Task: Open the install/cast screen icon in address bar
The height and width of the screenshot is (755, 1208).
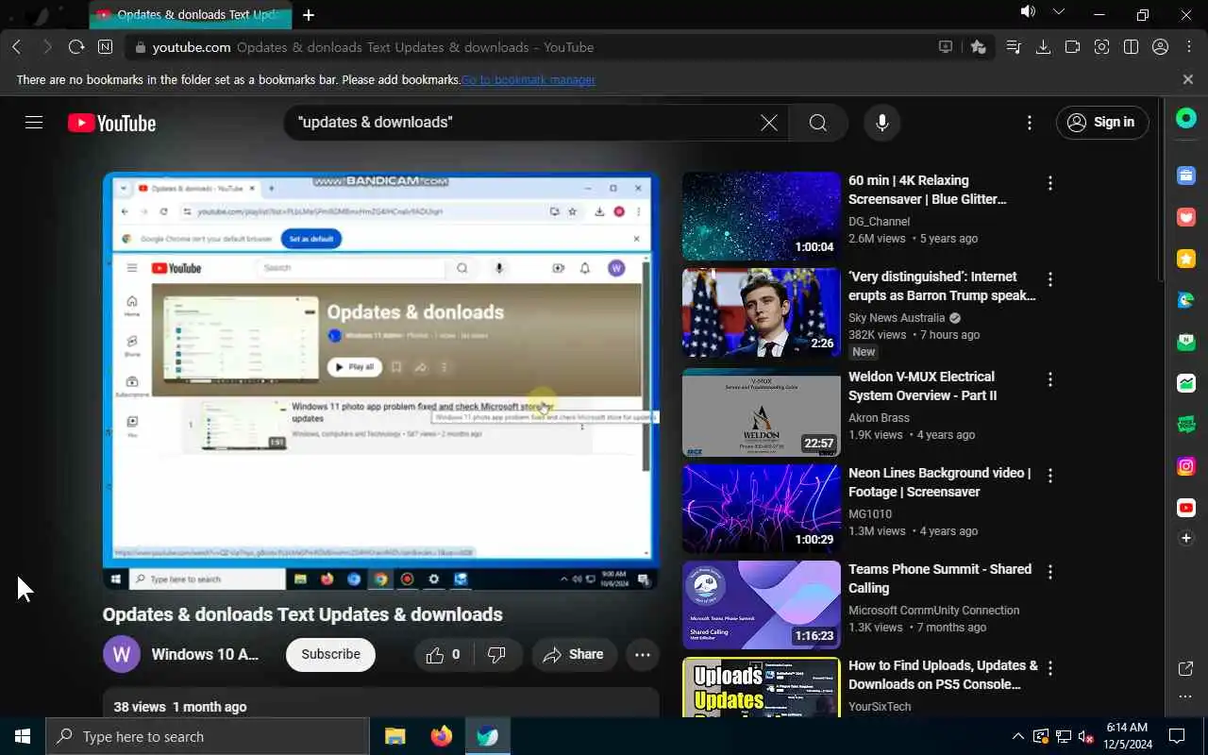Action: (x=946, y=47)
